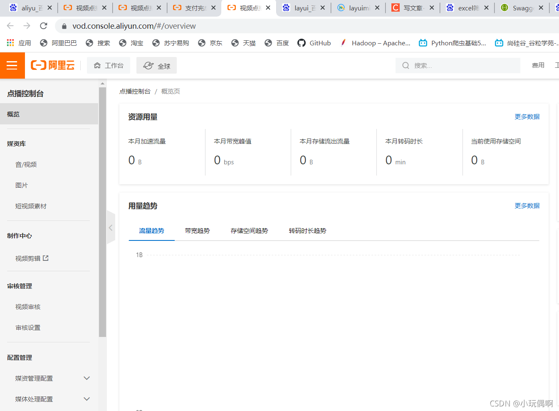
Task: Open the 费用 menu in header
Action: (538, 65)
